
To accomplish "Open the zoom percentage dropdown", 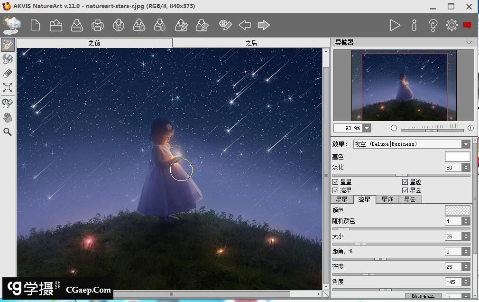I will (x=367, y=128).
